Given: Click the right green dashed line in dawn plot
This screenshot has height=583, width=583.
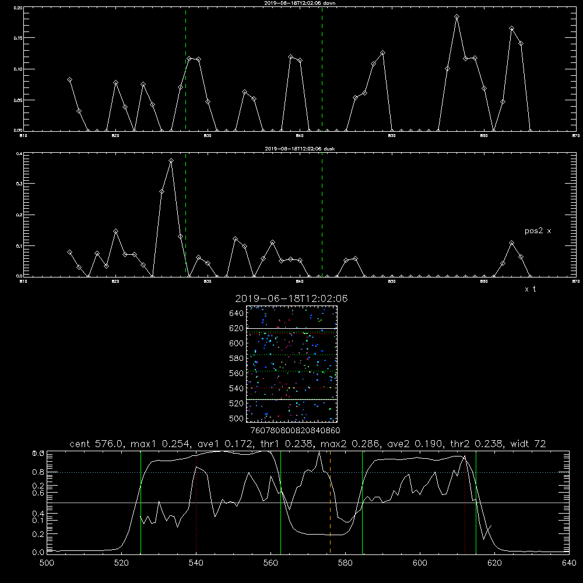Looking at the screenshot, I should (322, 69).
